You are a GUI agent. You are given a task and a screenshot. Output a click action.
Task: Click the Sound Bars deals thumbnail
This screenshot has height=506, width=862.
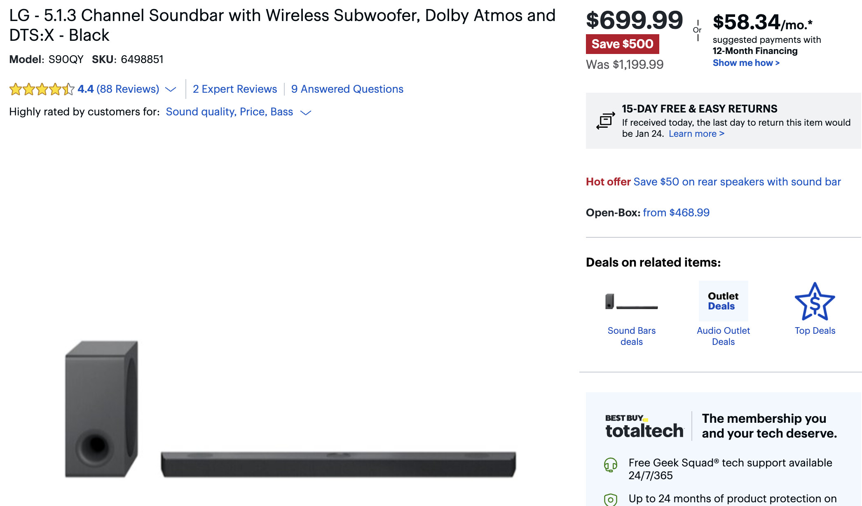(x=631, y=302)
